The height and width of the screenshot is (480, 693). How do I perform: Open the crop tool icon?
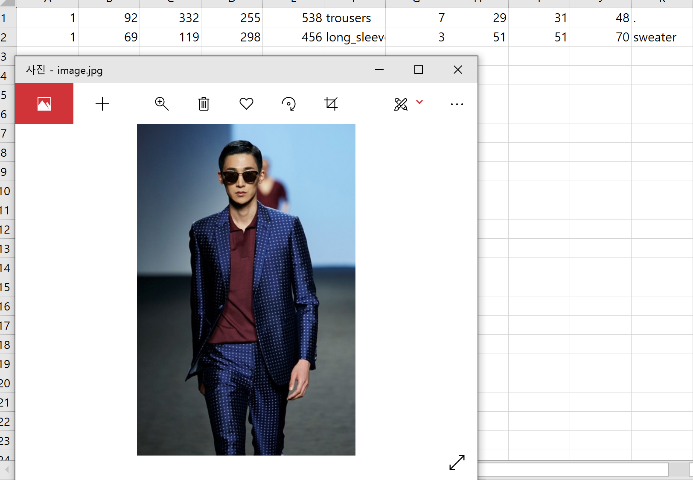331,104
